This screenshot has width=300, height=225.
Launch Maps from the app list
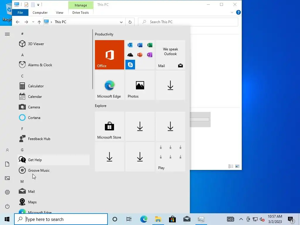[x=54, y=202]
